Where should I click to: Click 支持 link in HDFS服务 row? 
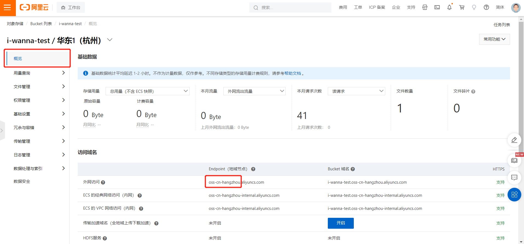tap(500, 238)
